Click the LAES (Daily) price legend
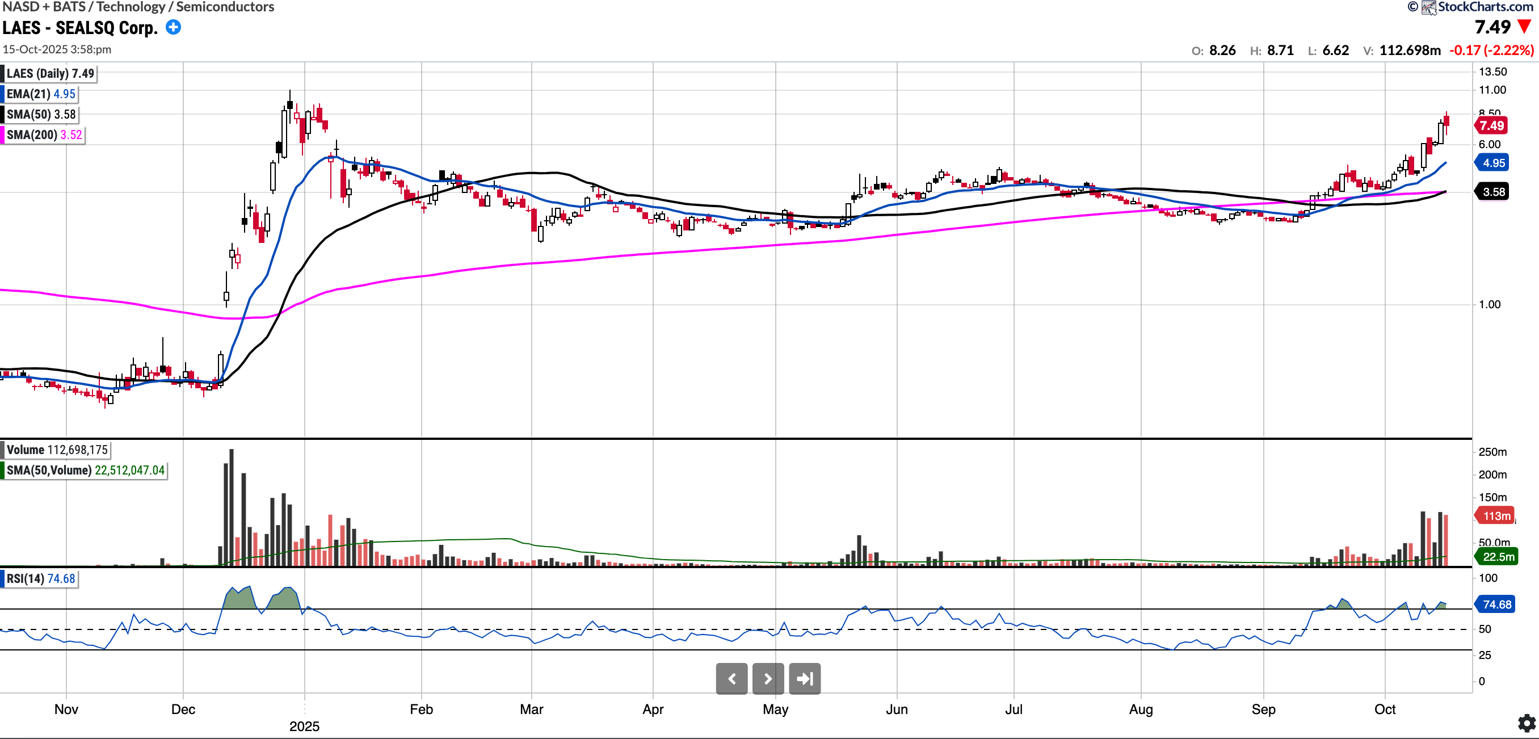 click(50, 73)
